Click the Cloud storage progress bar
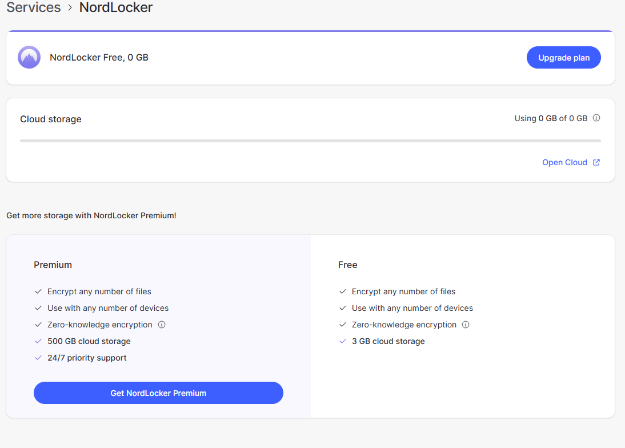 [310, 141]
